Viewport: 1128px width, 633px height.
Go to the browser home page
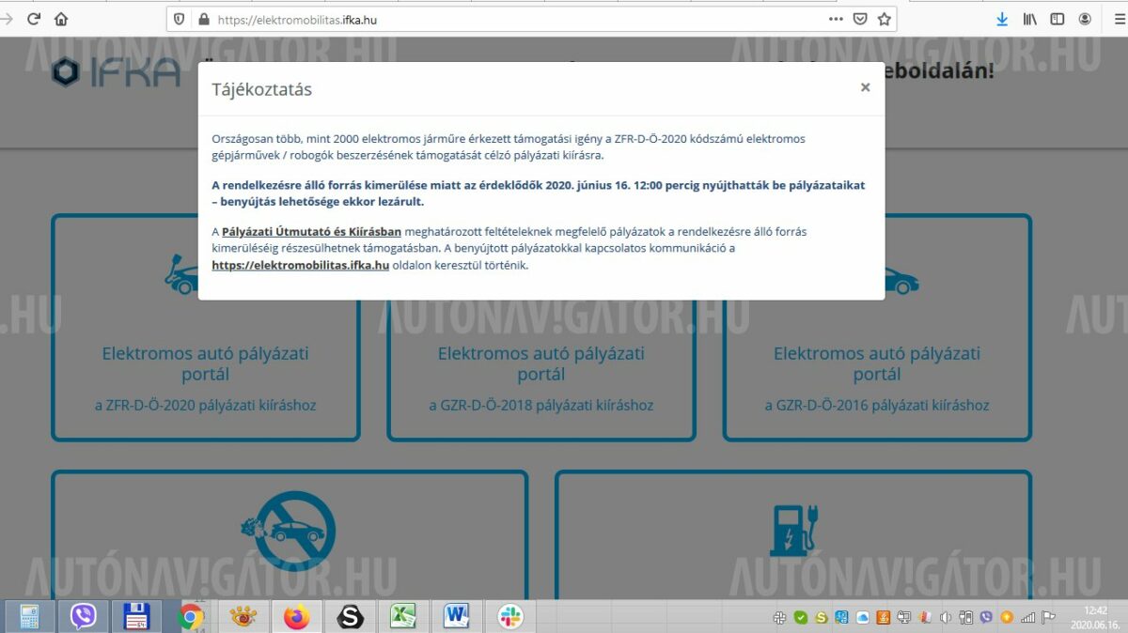pyautogui.click(x=61, y=19)
